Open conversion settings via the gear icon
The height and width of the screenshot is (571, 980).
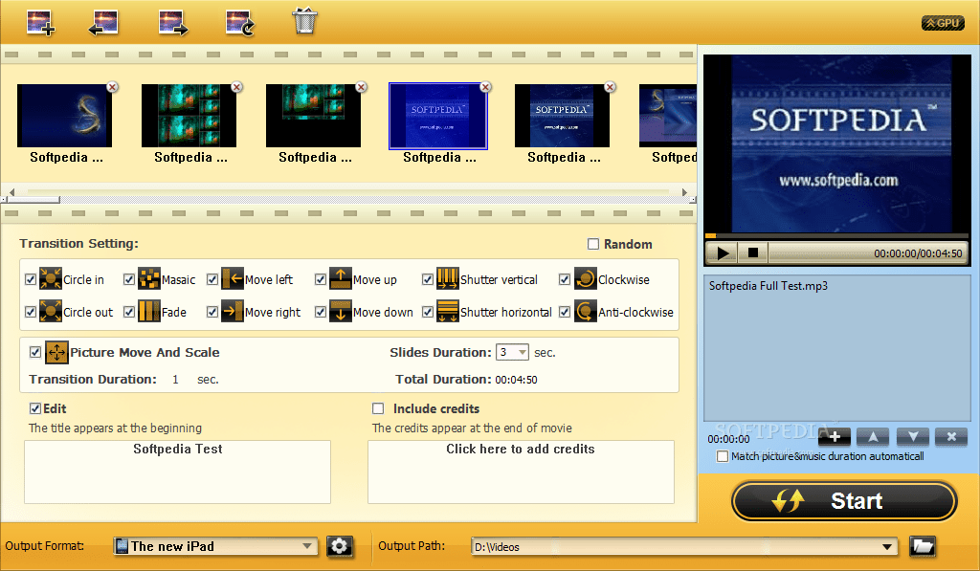tap(340, 545)
